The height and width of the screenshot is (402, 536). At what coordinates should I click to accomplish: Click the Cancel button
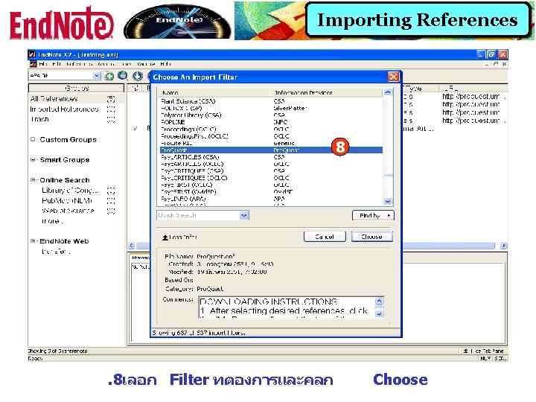[x=325, y=237]
